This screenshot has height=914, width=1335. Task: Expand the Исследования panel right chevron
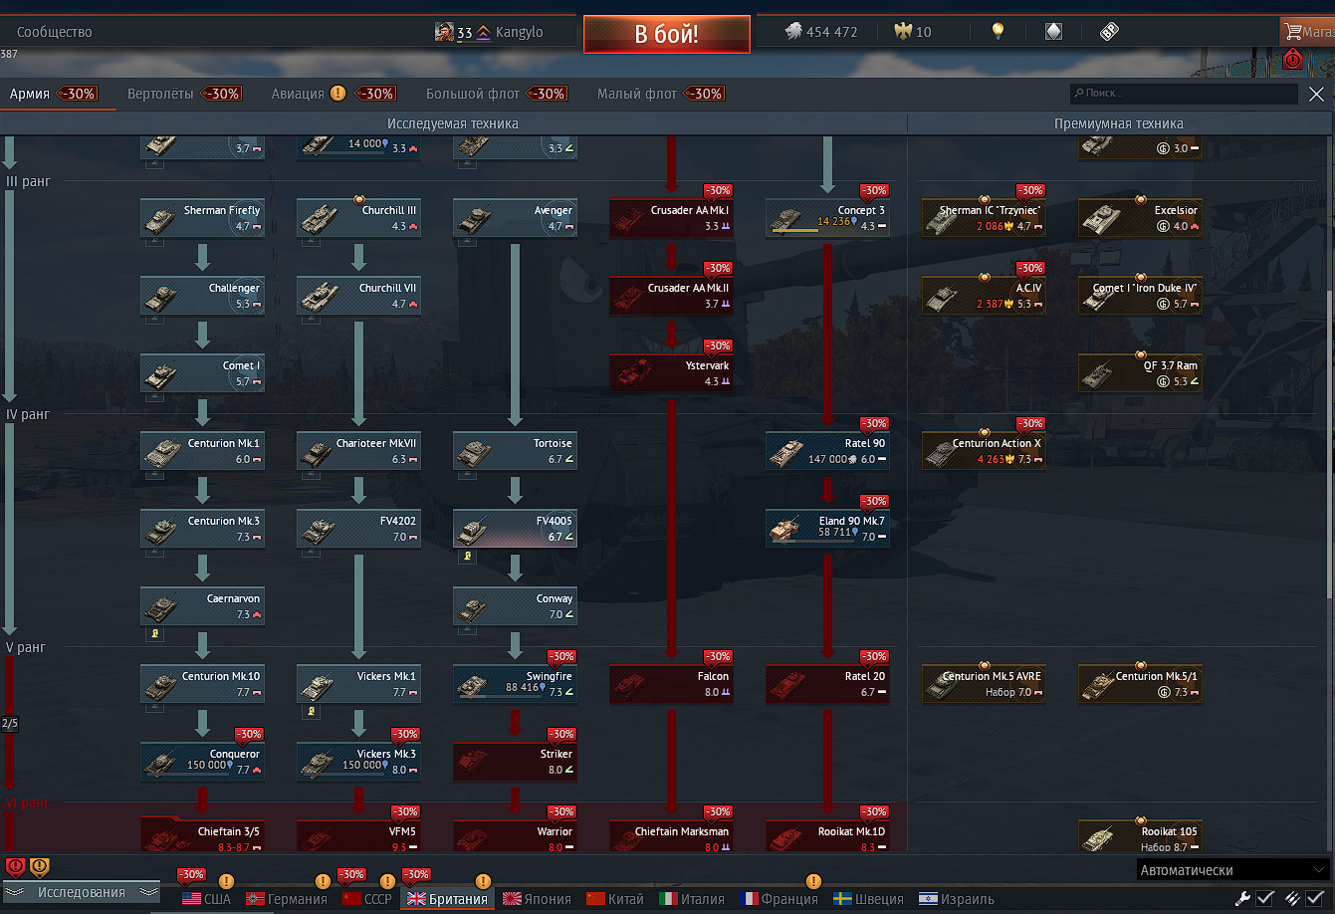[x=147, y=892]
